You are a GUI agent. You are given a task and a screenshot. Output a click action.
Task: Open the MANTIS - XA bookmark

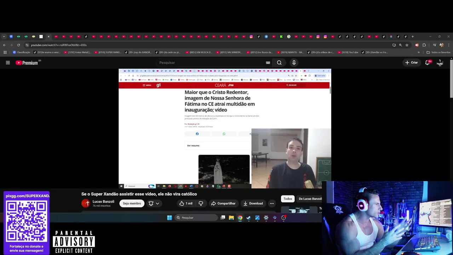click(291, 52)
